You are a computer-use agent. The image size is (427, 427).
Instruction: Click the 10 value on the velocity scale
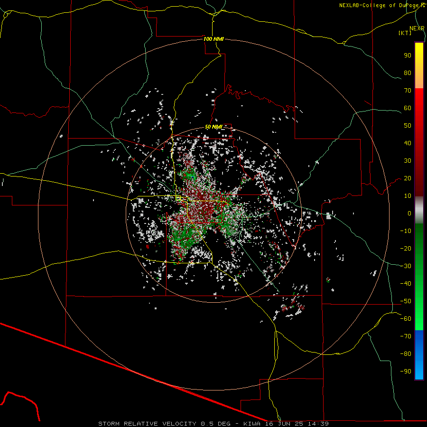pyautogui.click(x=408, y=196)
